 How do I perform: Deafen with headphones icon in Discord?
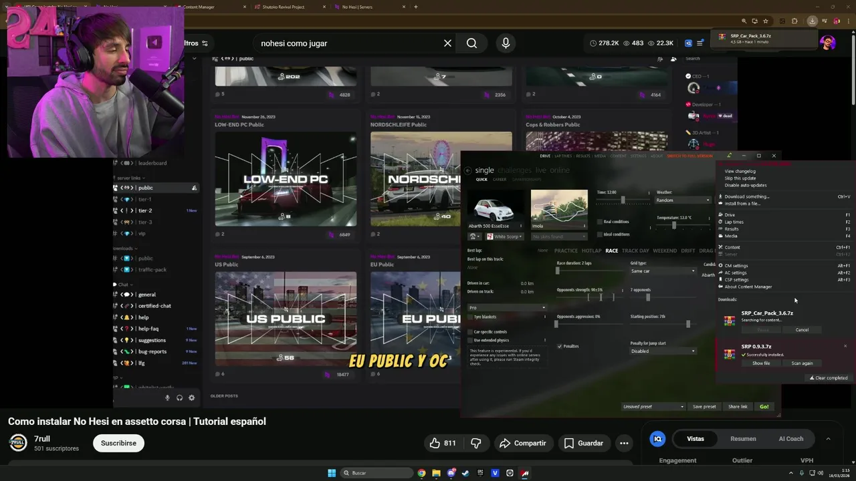click(x=179, y=397)
